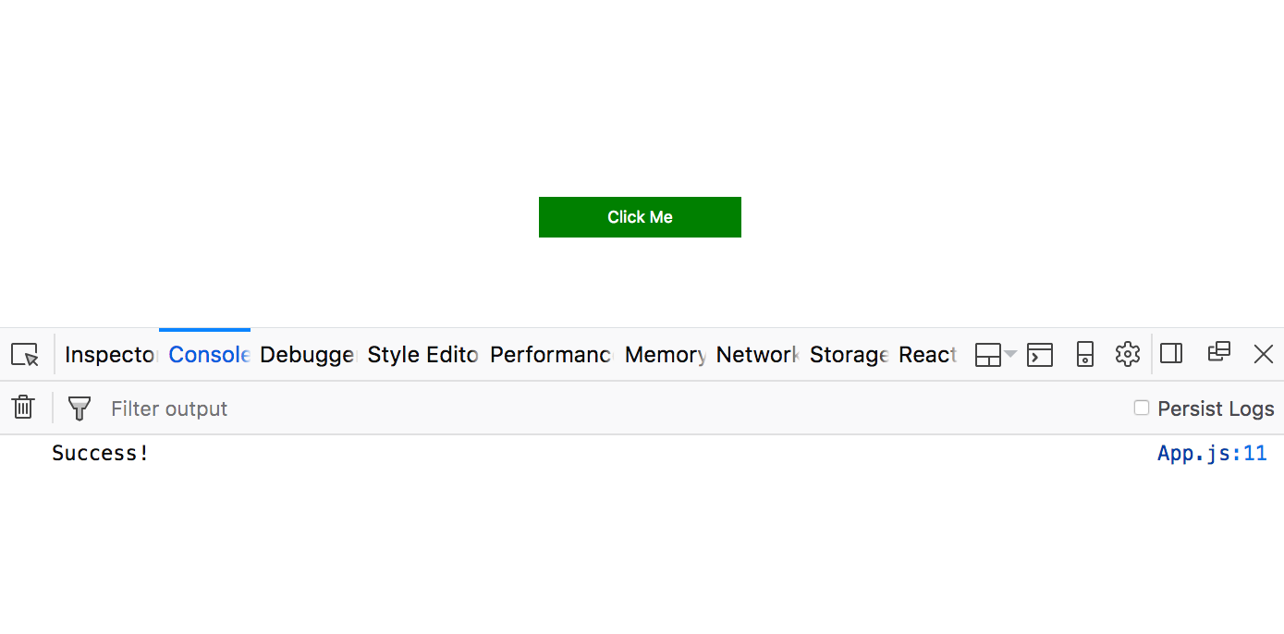Switch to the React tab
The width and height of the screenshot is (1284, 634).
tap(927, 355)
